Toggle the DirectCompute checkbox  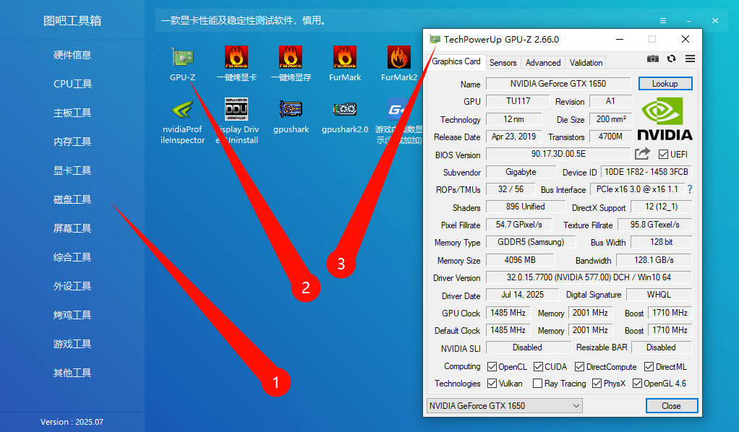click(x=580, y=366)
